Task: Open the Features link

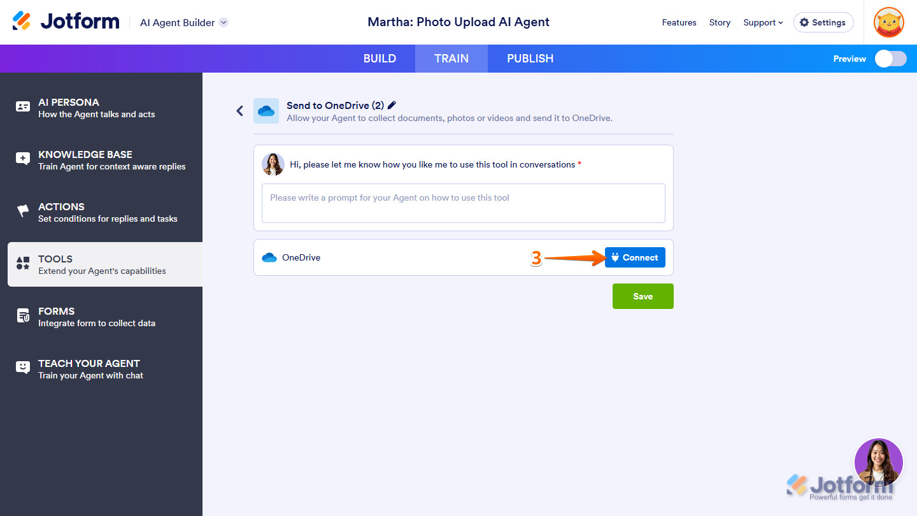Action: pos(679,22)
